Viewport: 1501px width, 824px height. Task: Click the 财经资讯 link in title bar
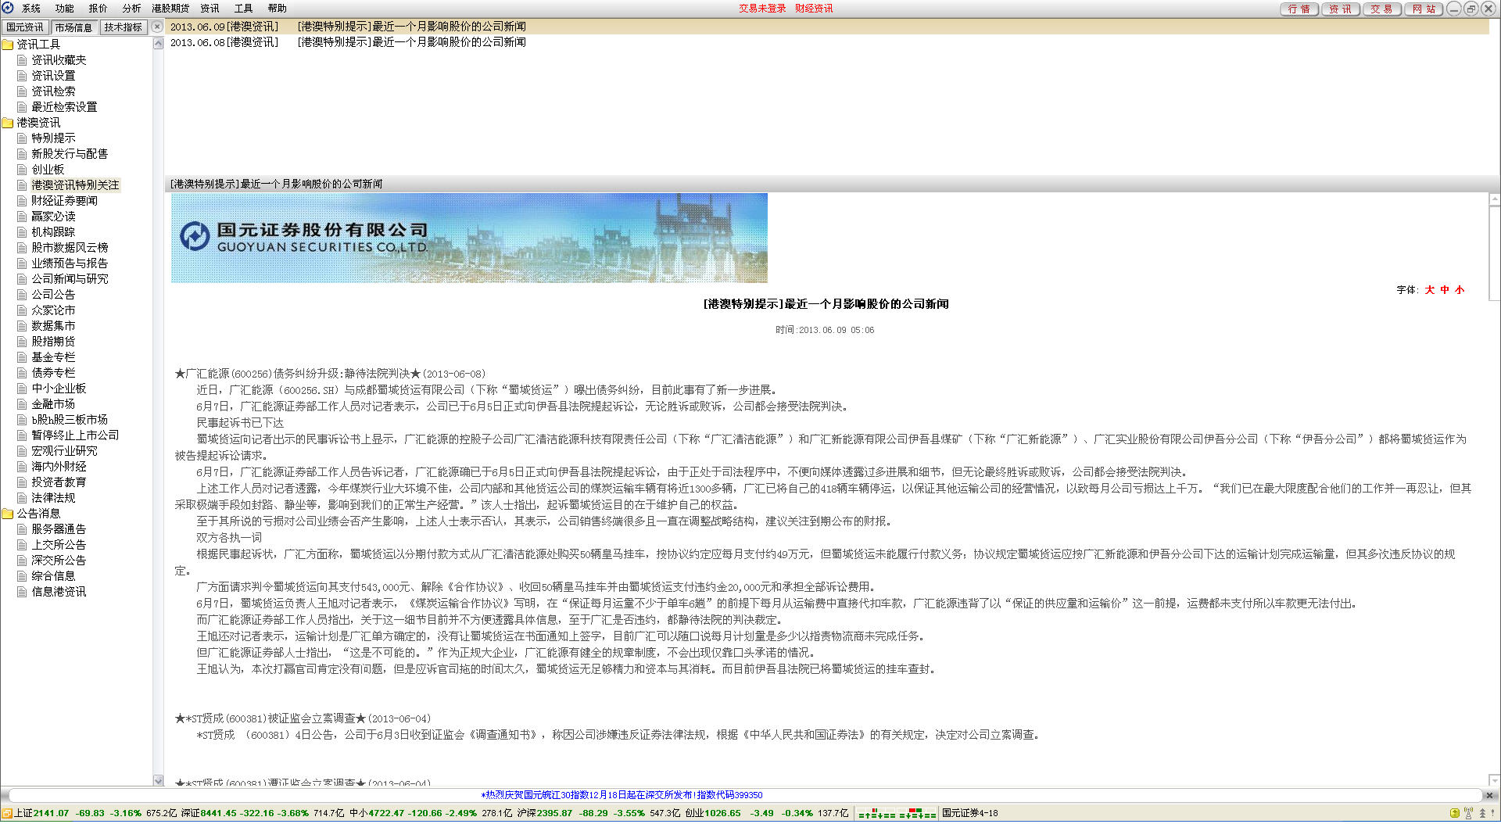[x=814, y=9]
